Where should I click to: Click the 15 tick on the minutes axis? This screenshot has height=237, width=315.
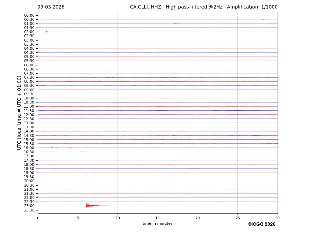[158, 218]
